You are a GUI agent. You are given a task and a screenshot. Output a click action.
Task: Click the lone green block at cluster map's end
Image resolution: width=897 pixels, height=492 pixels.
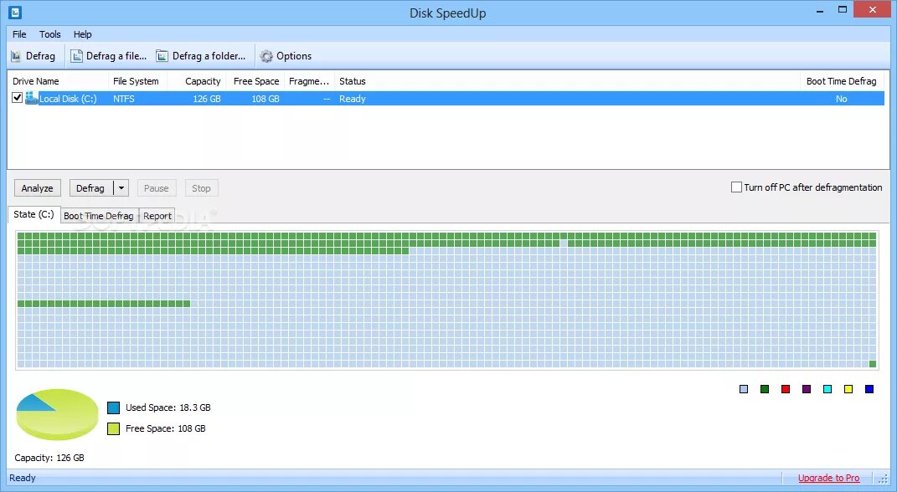click(x=873, y=364)
